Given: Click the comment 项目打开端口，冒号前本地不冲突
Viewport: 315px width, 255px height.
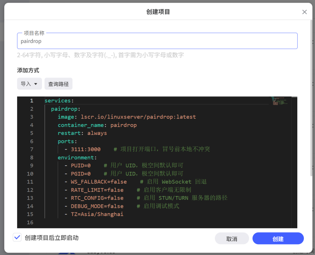Looking at the screenshot, I should (x=165, y=149).
